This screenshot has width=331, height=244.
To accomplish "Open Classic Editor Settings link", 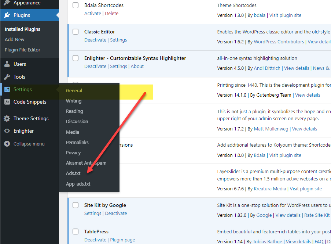I will coord(118,40).
